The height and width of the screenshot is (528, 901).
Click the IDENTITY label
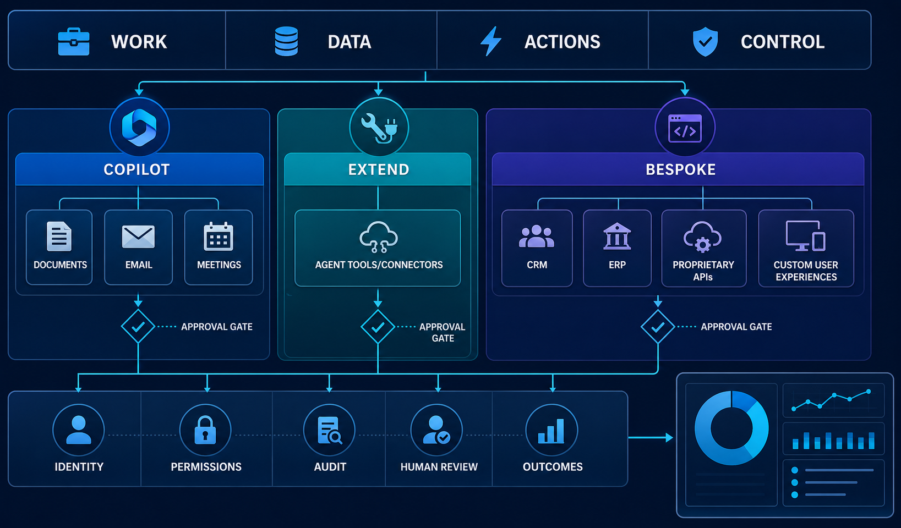[79, 466]
